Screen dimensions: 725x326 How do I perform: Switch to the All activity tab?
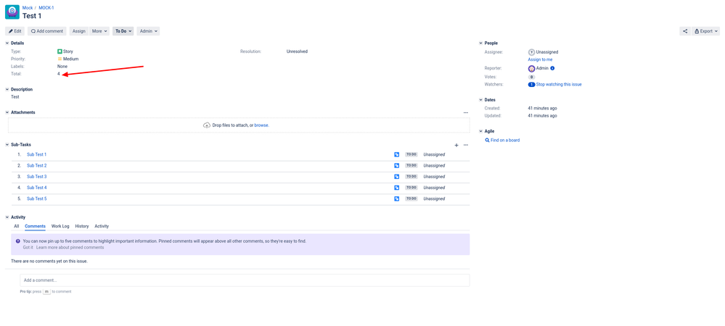click(x=16, y=226)
